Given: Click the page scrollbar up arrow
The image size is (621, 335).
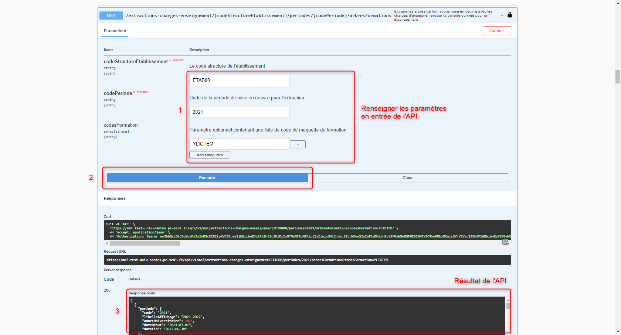Looking at the screenshot, I should [618, 3].
